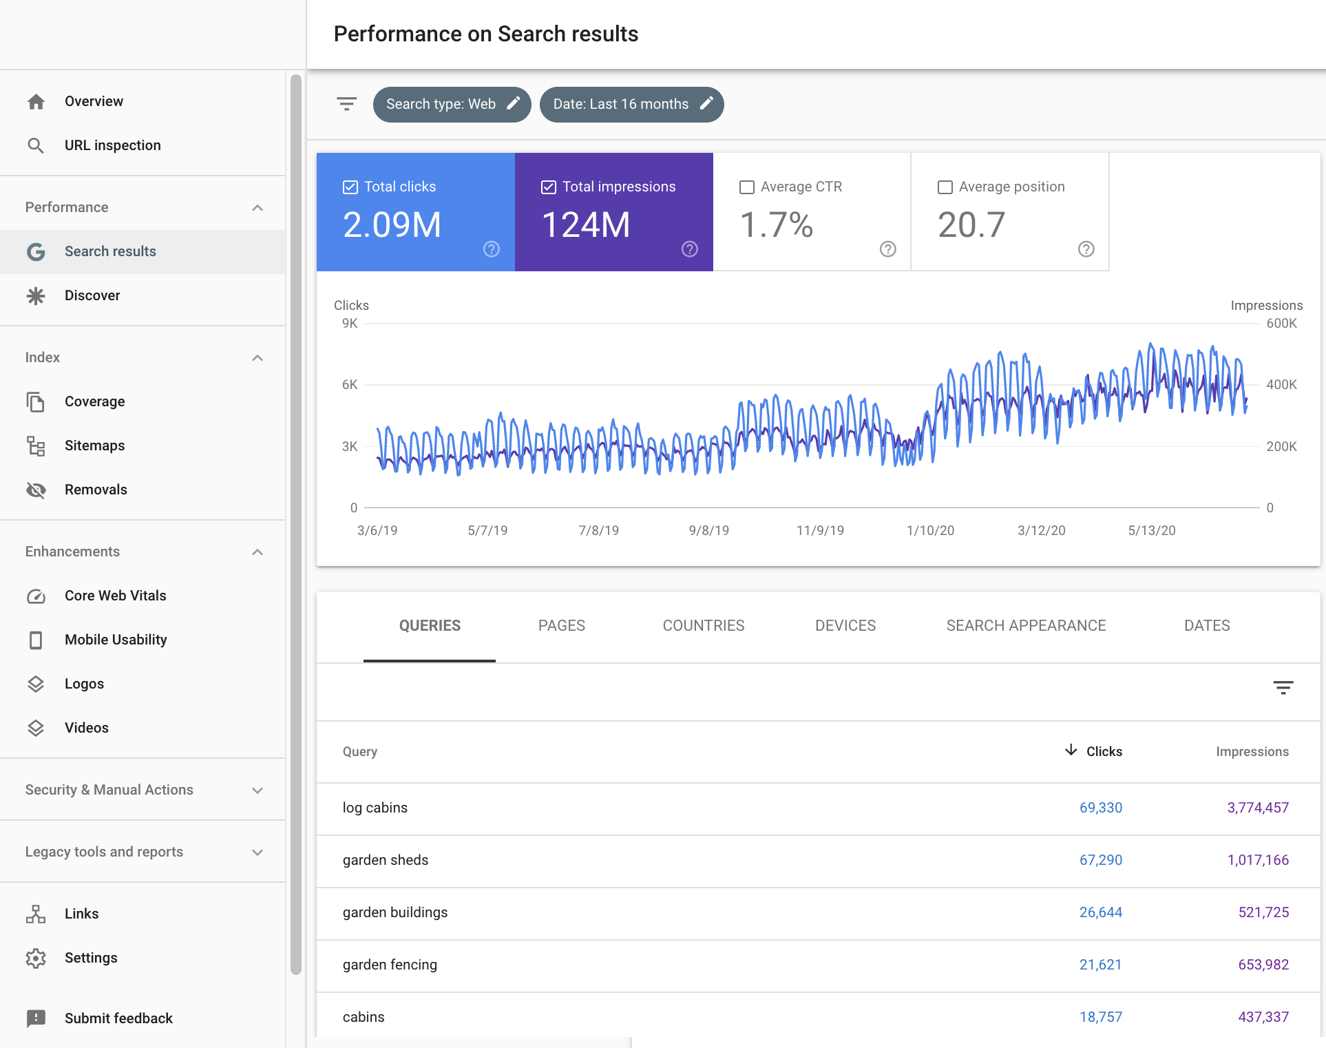
Task: Open the Removals report
Action: point(96,489)
